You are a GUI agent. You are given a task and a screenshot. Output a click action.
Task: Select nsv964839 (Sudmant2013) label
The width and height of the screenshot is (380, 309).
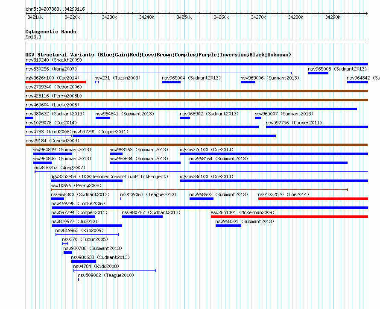[x=62, y=150]
